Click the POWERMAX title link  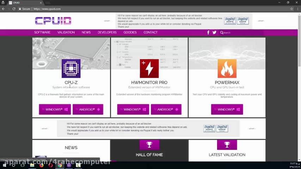pos(227,82)
